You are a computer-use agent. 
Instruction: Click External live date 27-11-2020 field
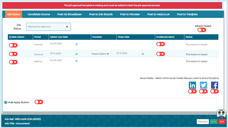pos(55,53)
